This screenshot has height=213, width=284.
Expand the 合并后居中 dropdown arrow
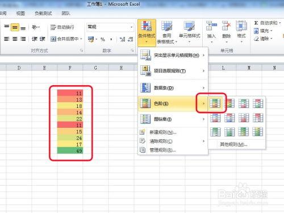(x=81, y=39)
